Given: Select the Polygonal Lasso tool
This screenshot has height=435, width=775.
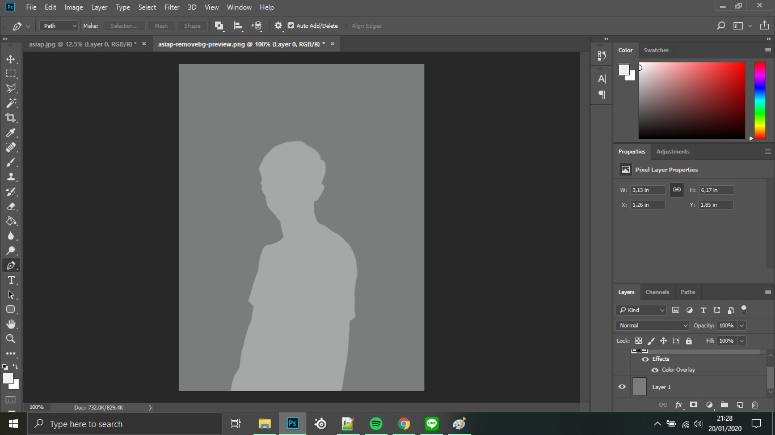Looking at the screenshot, I should (x=11, y=88).
